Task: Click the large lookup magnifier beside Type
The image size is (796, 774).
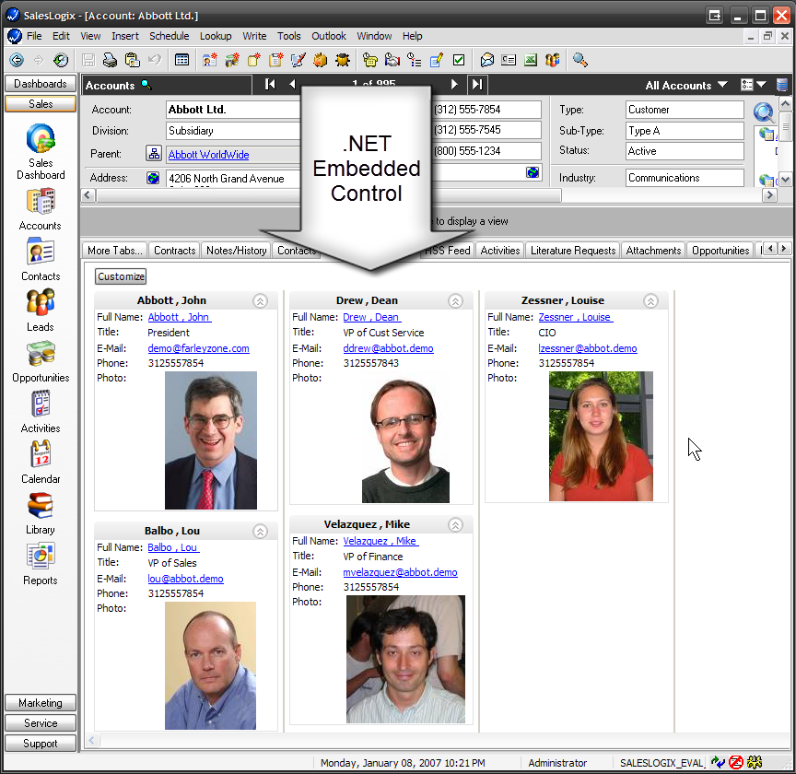Action: coord(764,112)
